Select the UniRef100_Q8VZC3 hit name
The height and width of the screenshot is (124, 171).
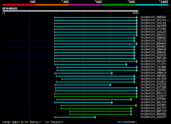[x=153, y=35]
